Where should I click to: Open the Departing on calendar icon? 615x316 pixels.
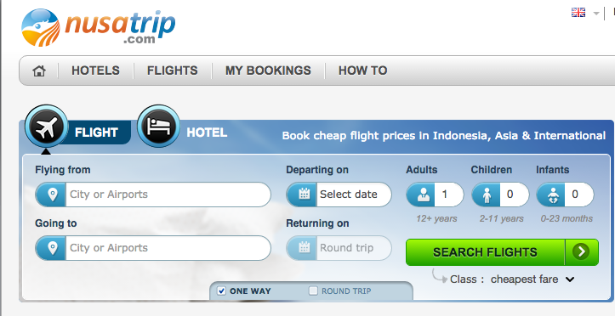coord(304,195)
